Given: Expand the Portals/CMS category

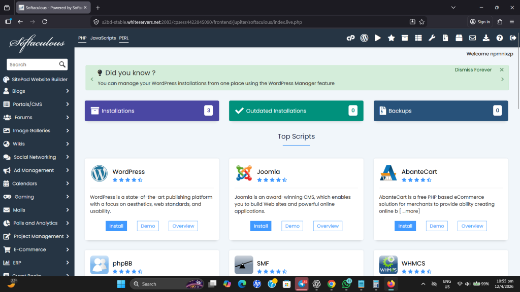Looking at the screenshot, I should [37, 104].
